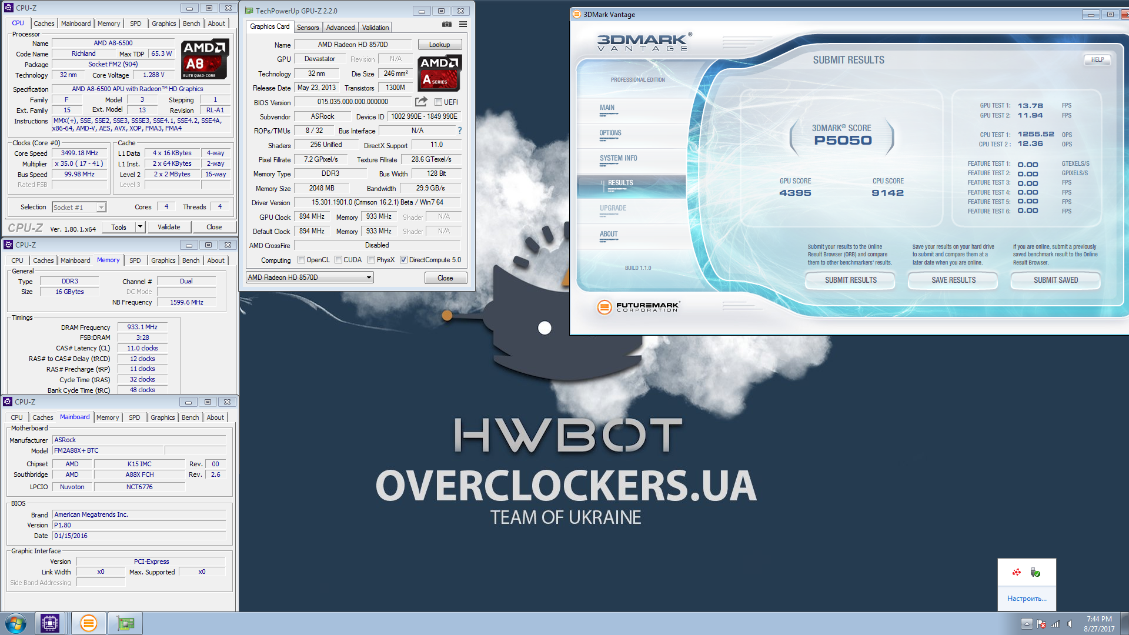Click the CPU-Z taskbar icon
Viewport: 1129px width, 635px height.
coord(50,623)
